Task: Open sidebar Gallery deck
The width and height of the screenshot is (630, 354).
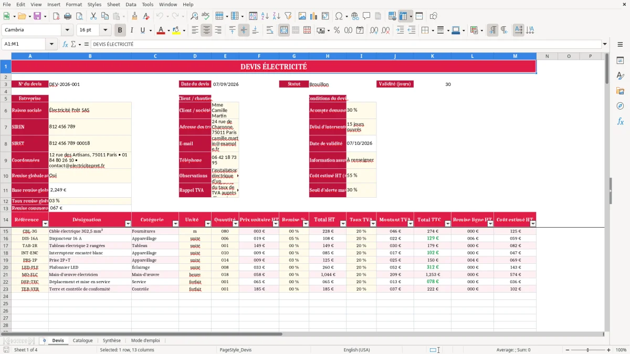Action: point(620,91)
